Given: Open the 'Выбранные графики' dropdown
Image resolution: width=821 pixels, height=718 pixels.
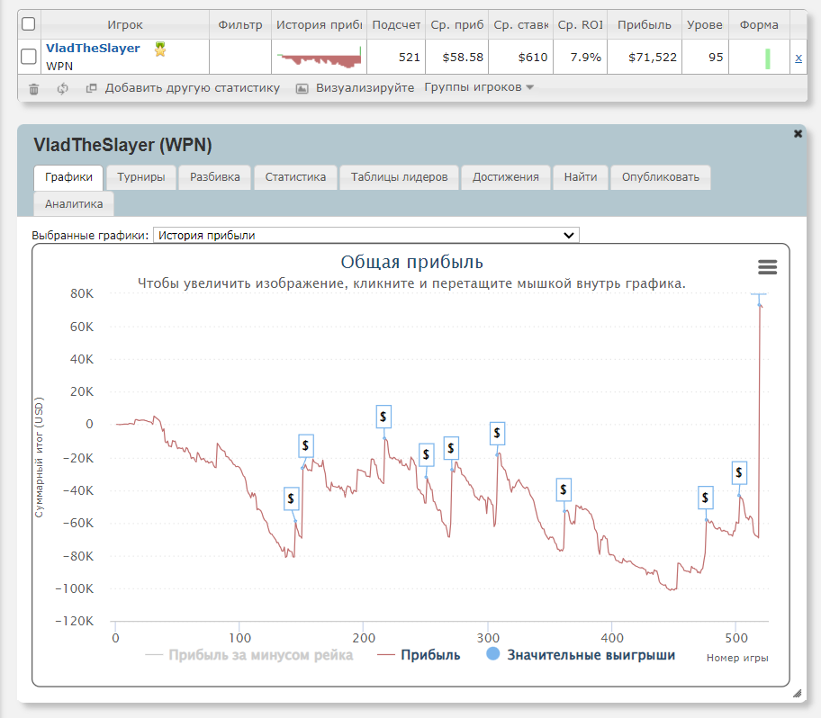Looking at the screenshot, I should 366,235.
